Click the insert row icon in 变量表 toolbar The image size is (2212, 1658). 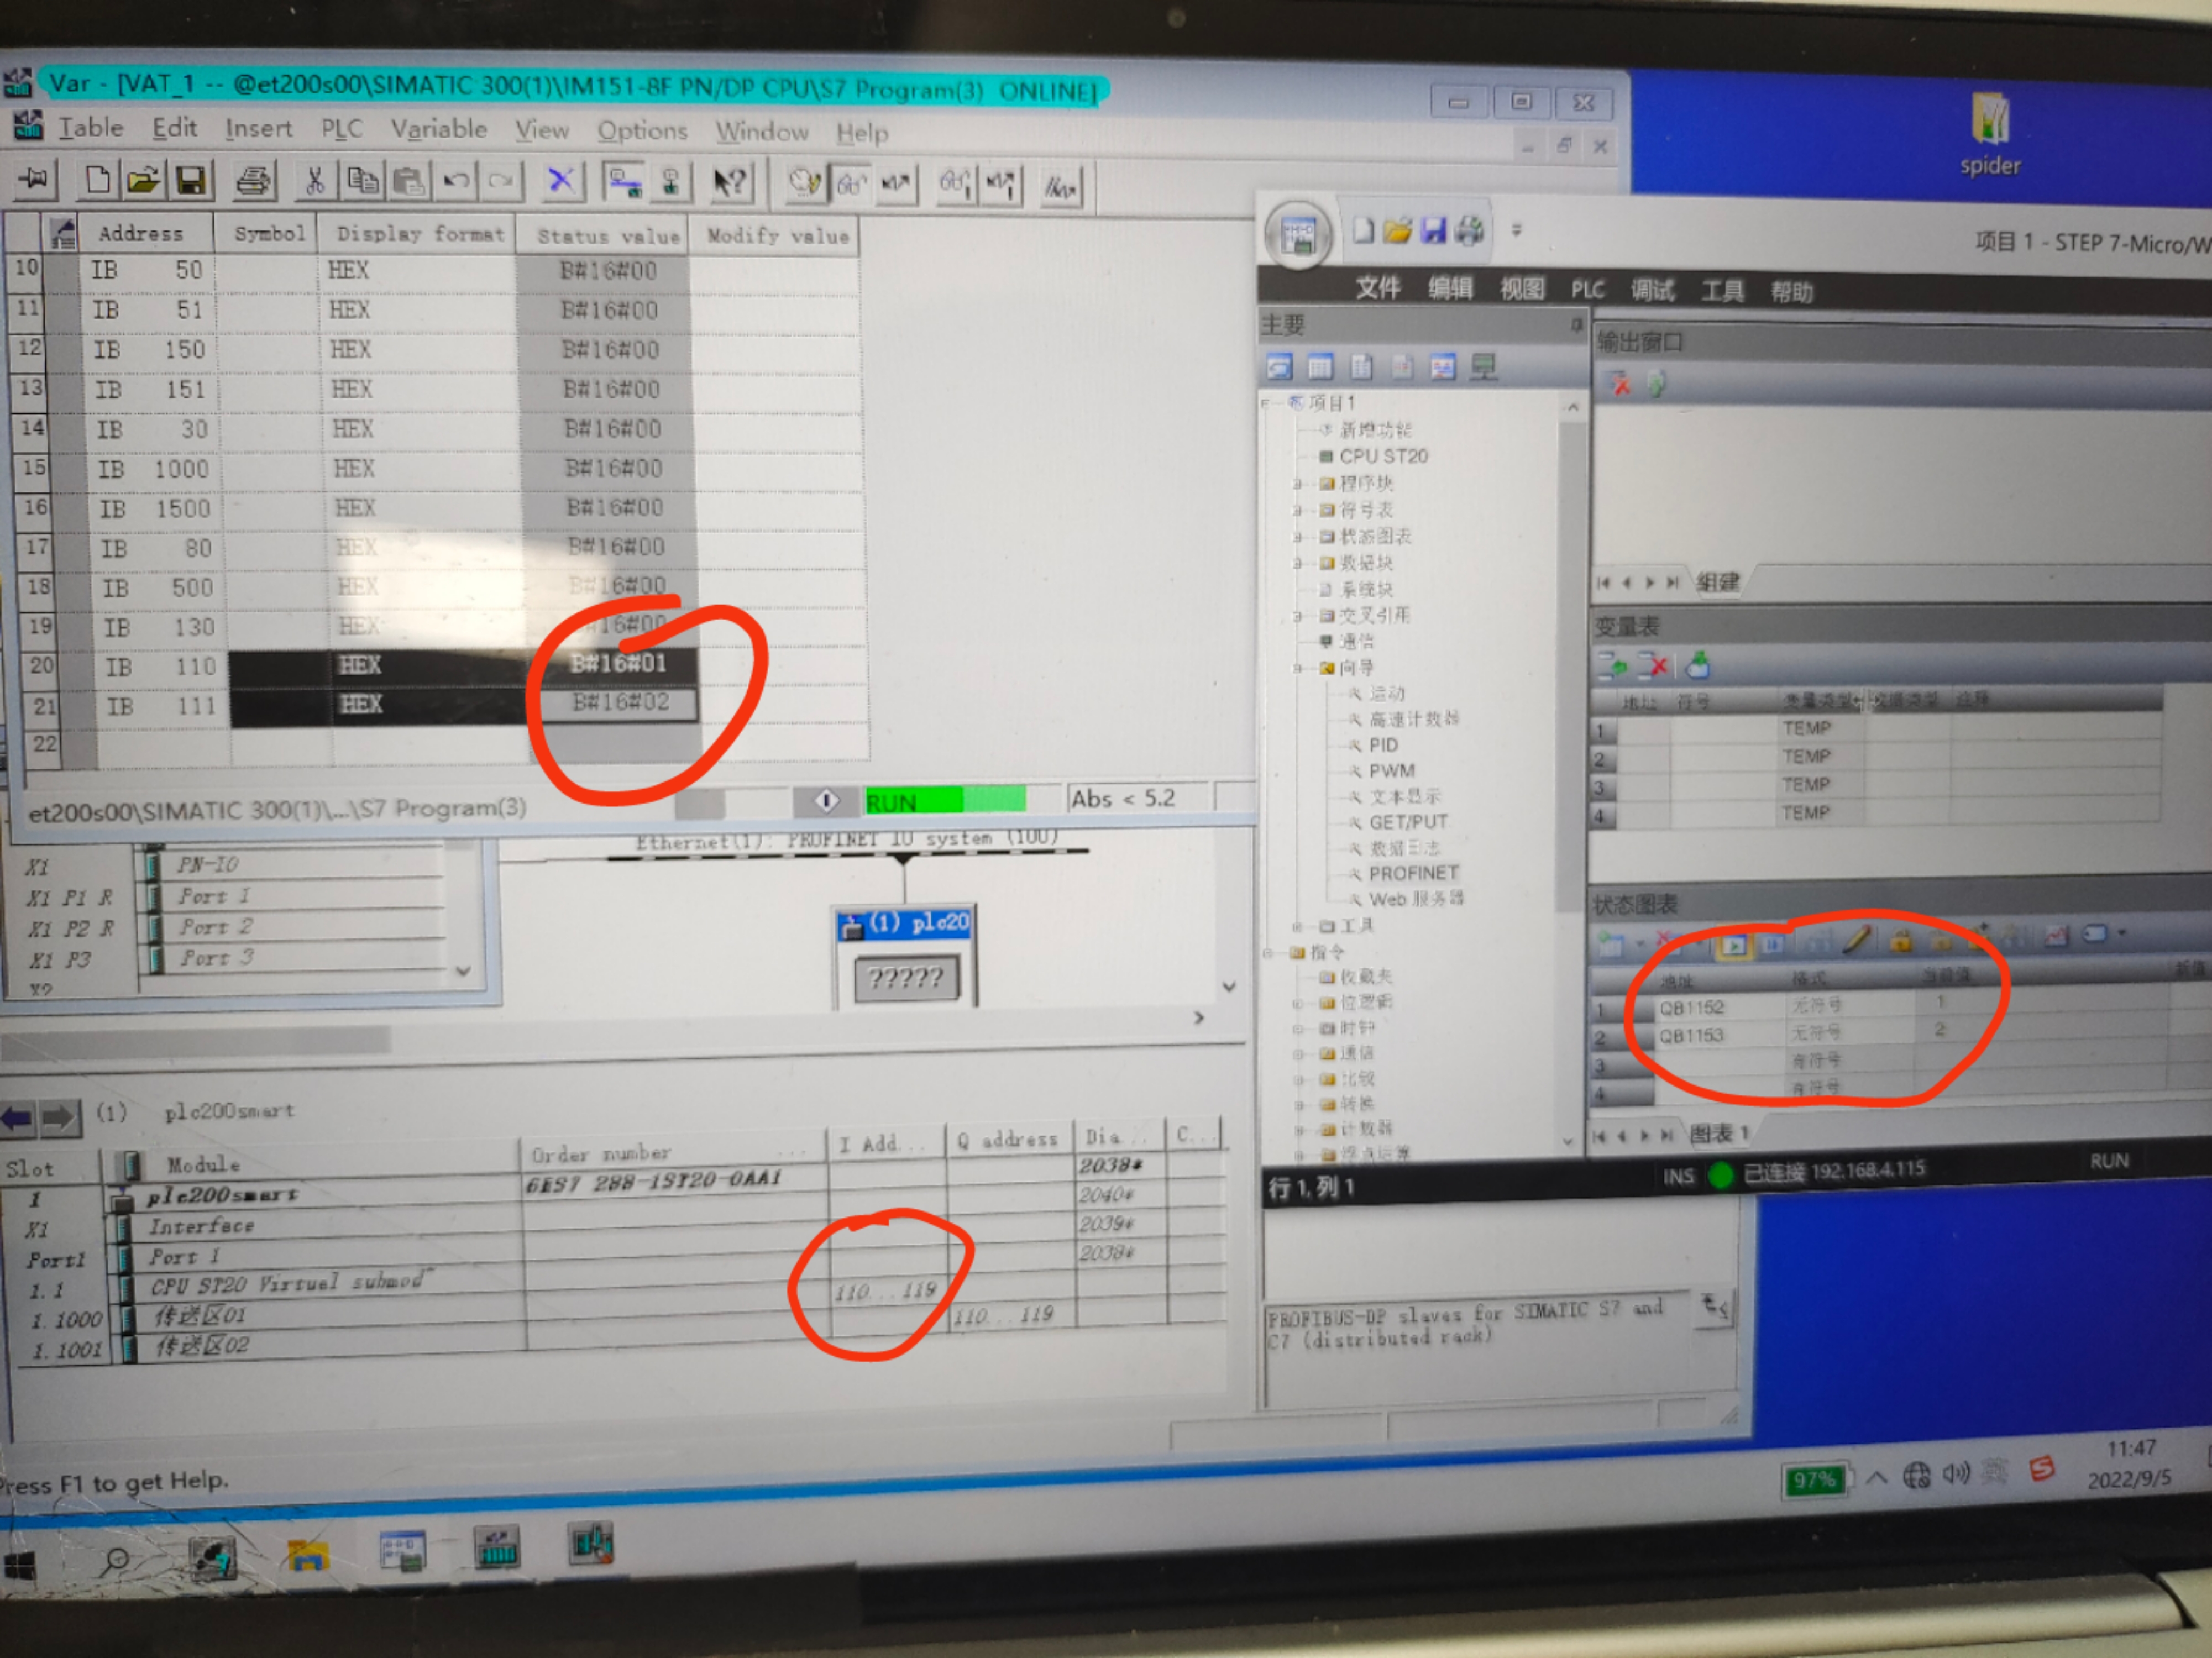coord(1612,665)
